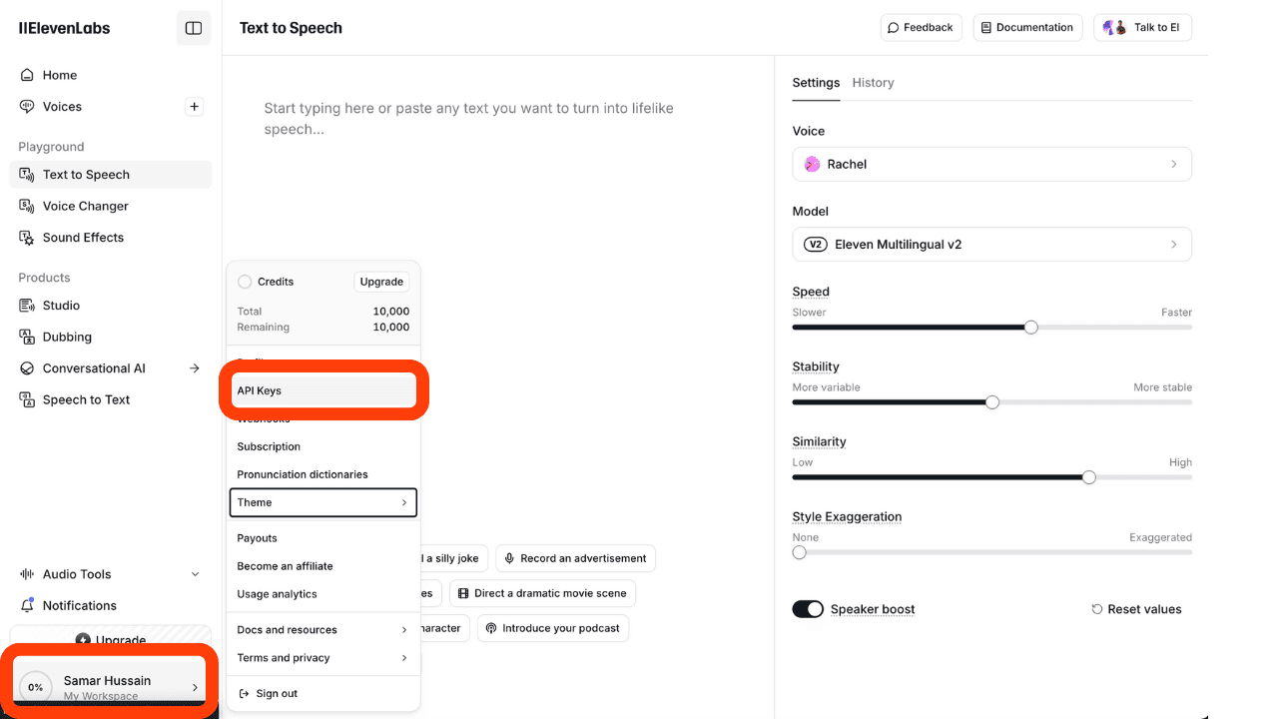Sign out of the account
This screenshot has width=1278, height=719.
(322, 693)
